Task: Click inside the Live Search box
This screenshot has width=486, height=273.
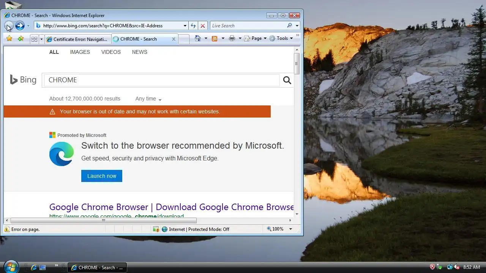Action: 248,26
